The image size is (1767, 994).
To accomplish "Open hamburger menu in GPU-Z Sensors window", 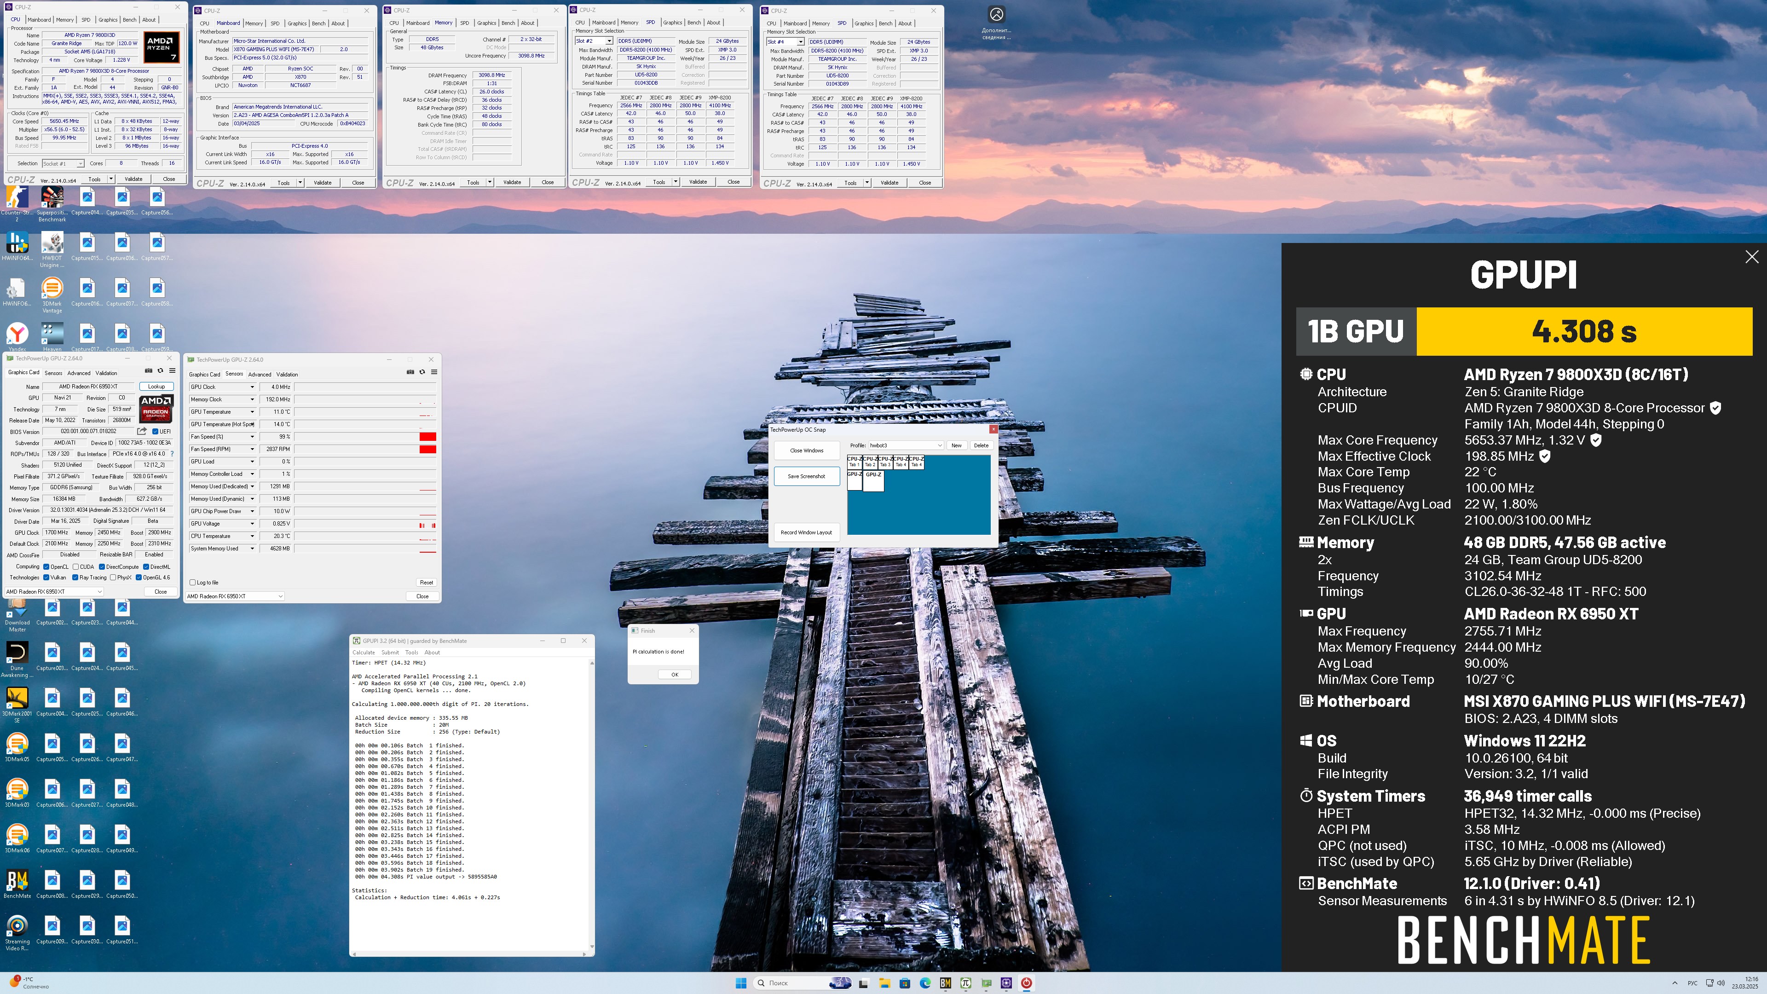I will [x=434, y=372].
